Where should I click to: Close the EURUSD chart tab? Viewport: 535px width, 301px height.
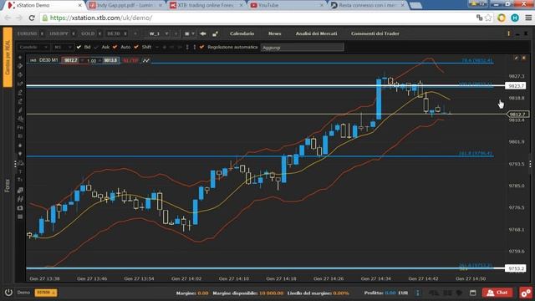pos(42,33)
